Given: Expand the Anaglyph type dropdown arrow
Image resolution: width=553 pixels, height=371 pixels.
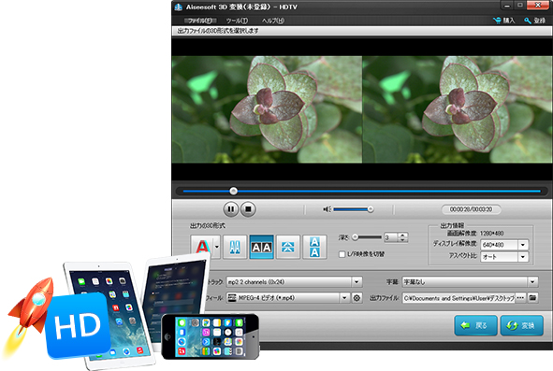Looking at the screenshot, I should pyautogui.click(x=217, y=247).
